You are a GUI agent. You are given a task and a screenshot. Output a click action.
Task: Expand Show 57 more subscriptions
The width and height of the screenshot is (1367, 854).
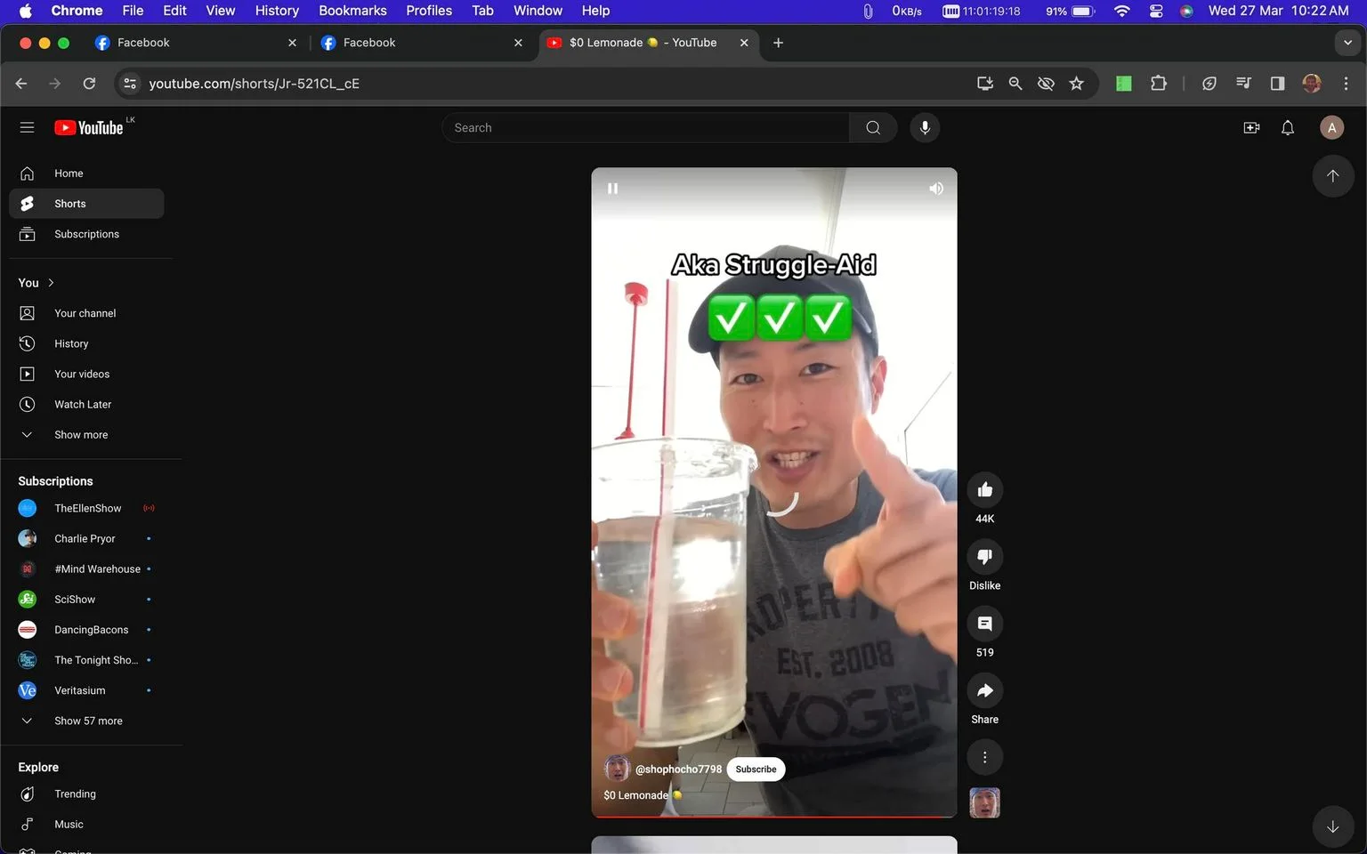86,721
